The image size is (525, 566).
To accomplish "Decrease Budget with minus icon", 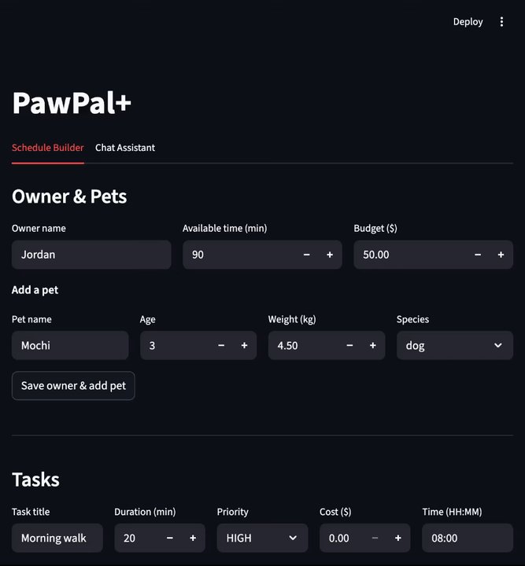I will (x=478, y=255).
